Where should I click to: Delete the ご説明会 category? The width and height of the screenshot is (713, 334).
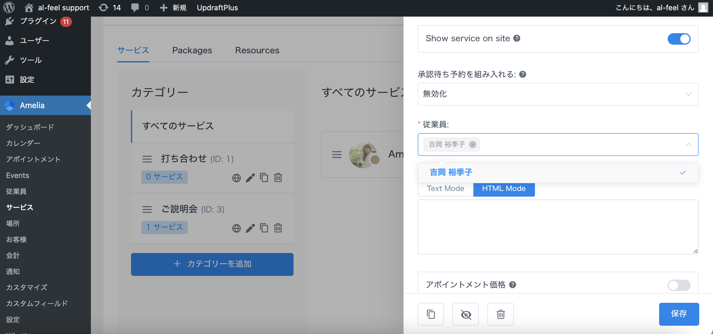click(278, 228)
